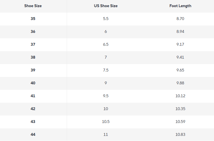Click US size 5.5 value
This screenshot has width=214, height=141.
[106, 19]
